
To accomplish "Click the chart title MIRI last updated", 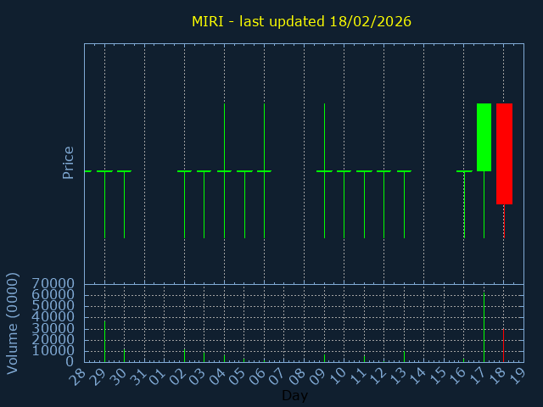I will [301, 21].
